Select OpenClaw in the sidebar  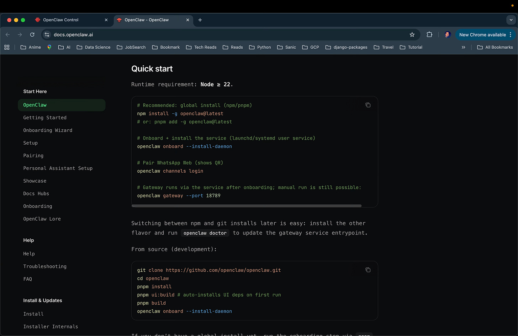62,105
